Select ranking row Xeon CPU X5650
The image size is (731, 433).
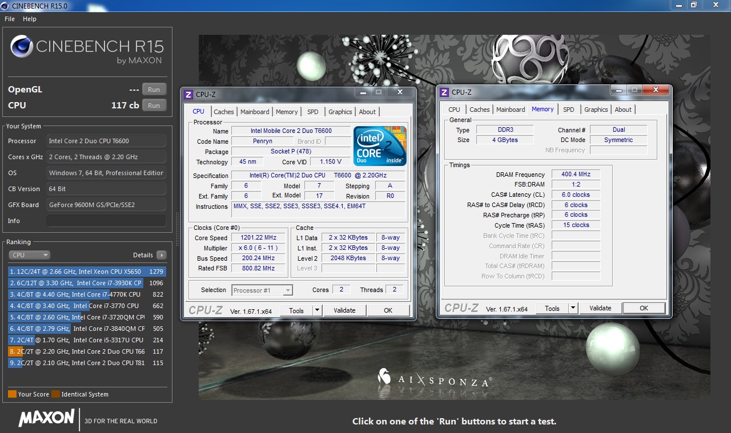(x=87, y=272)
